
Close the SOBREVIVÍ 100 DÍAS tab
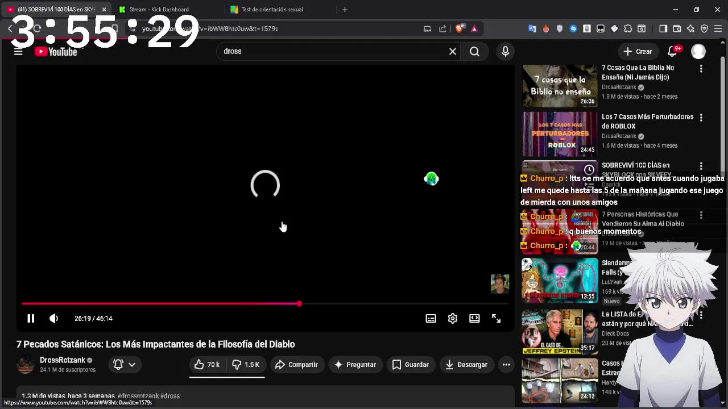[104, 10]
